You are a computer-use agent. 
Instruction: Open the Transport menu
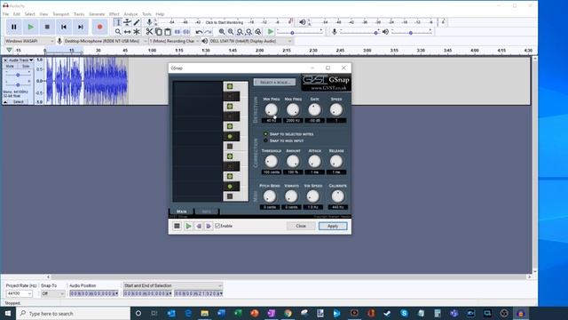pos(60,14)
